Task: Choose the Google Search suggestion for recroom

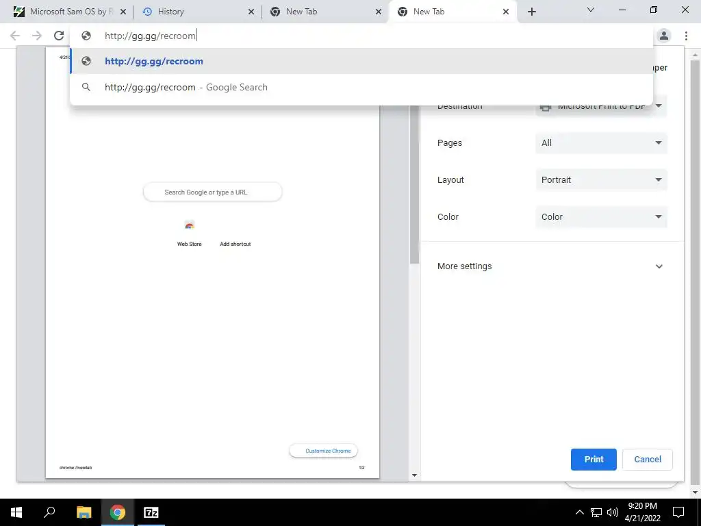Action: 361,87
